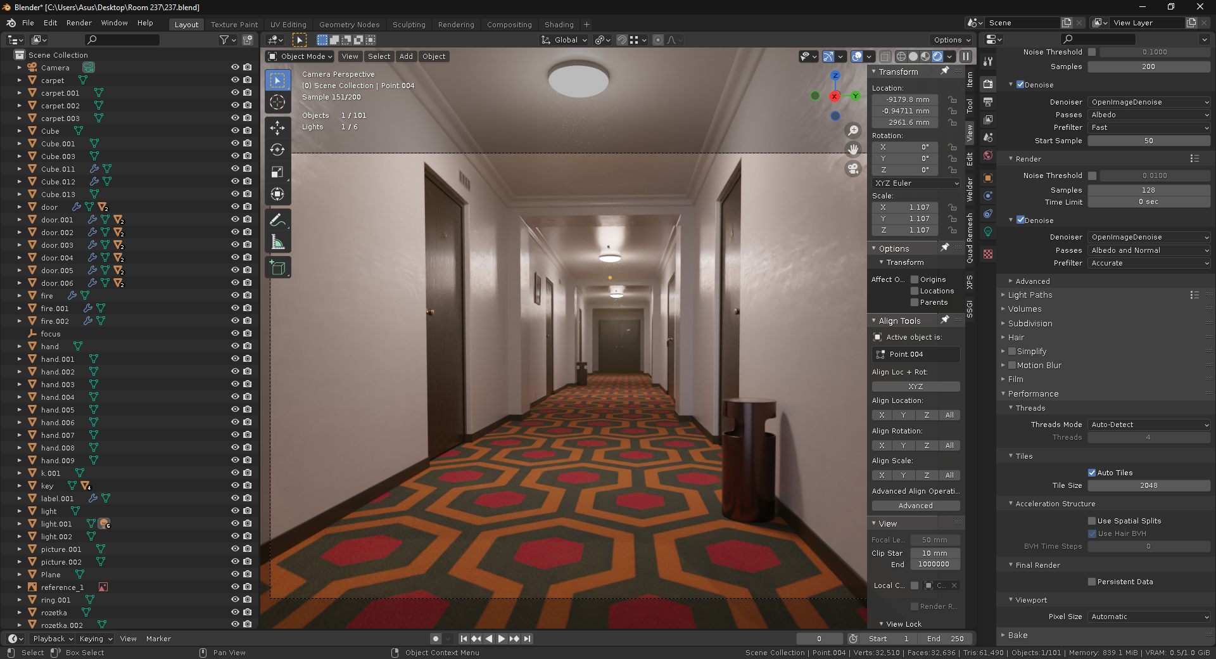Click the Add Cube tool
The image size is (1216, 659).
tap(277, 268)
